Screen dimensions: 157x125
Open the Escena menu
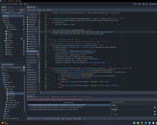[3, 4]
